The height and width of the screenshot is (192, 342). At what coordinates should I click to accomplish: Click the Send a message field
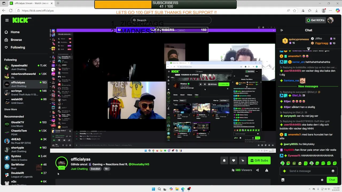[x=309, y=171]
